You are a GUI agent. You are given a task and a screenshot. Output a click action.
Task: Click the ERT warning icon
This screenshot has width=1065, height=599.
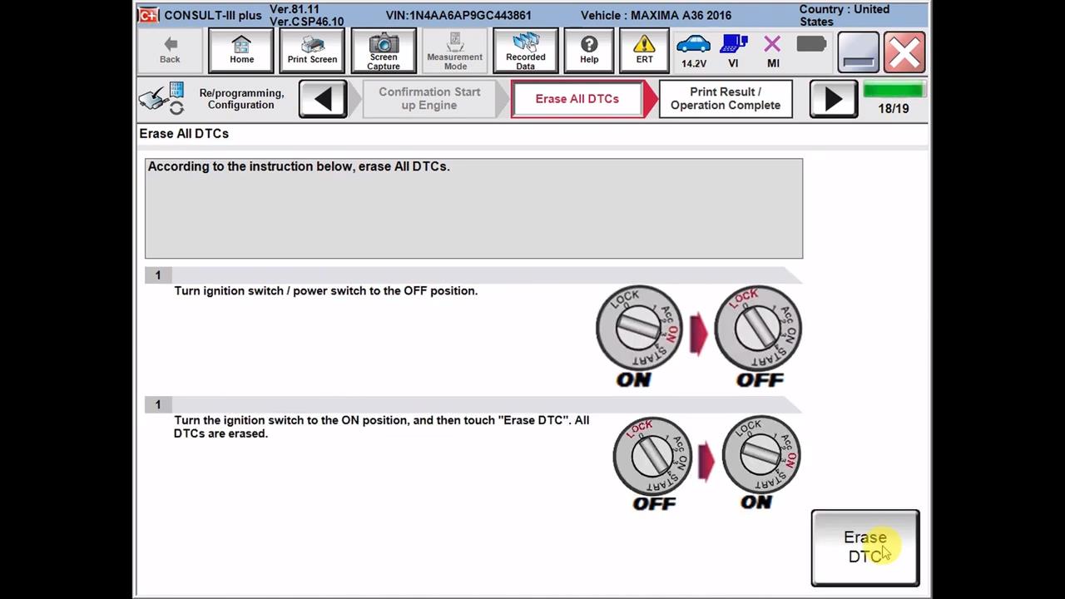click(644, 51)
